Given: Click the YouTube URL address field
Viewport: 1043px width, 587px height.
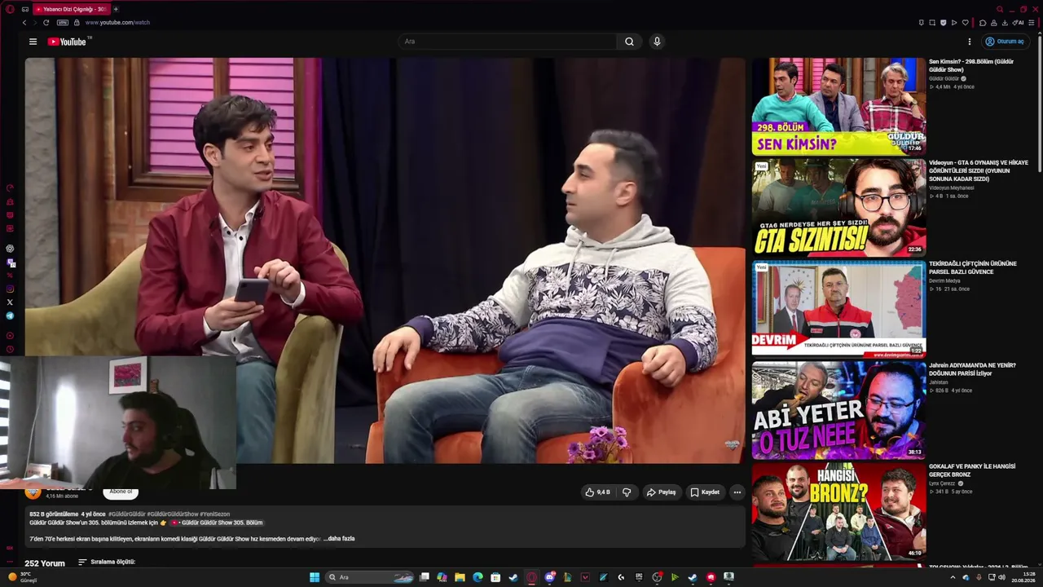Looking at the screenshot, I should (118, 23).
